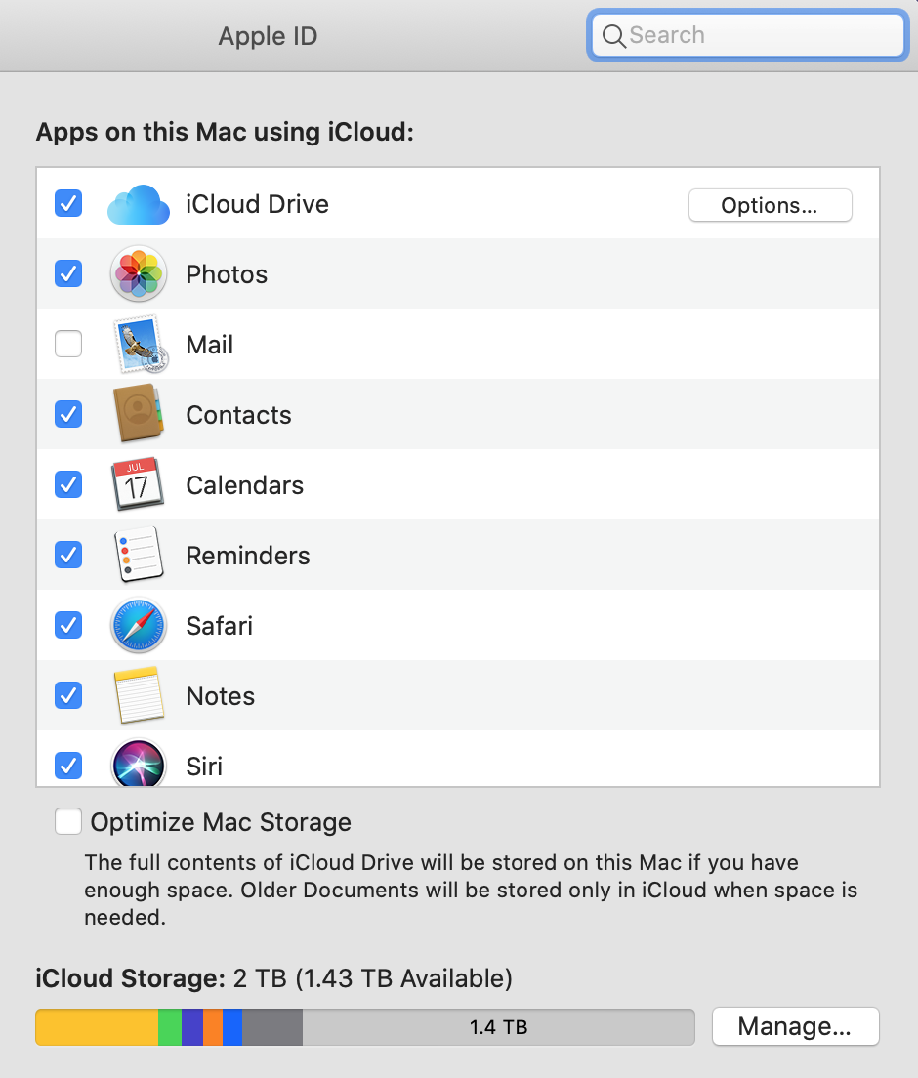The height and width of the screenshot is (1078, 918).
Task: Uncheck the Safari checkbox
Action: pyautogui.click(x=68, y=625)
